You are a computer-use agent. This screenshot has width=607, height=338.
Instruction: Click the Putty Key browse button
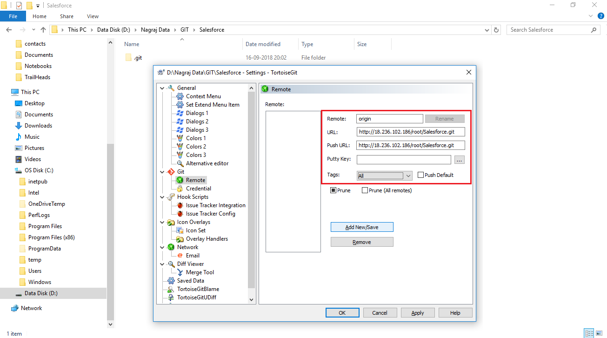[459, 160]
